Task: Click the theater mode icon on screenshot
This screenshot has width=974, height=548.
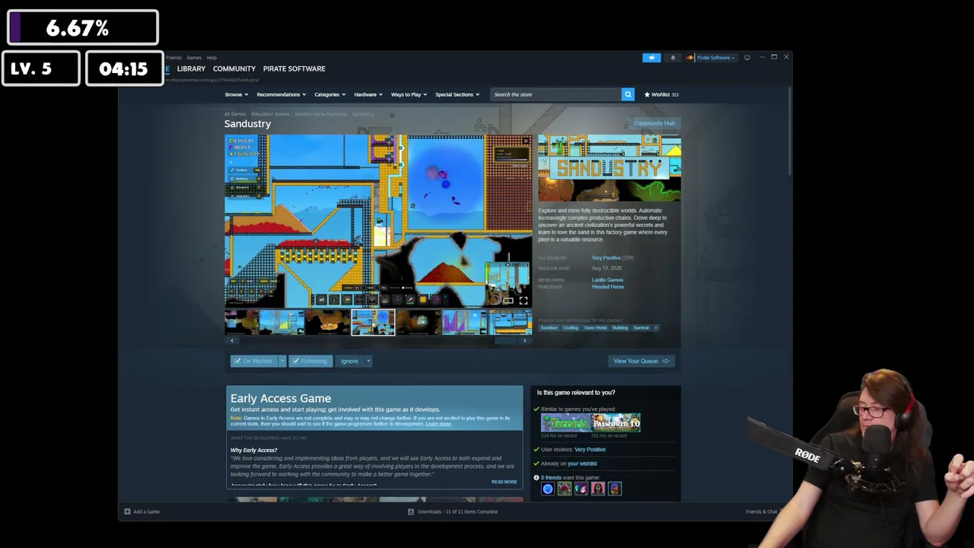Action: coord(508,301)
